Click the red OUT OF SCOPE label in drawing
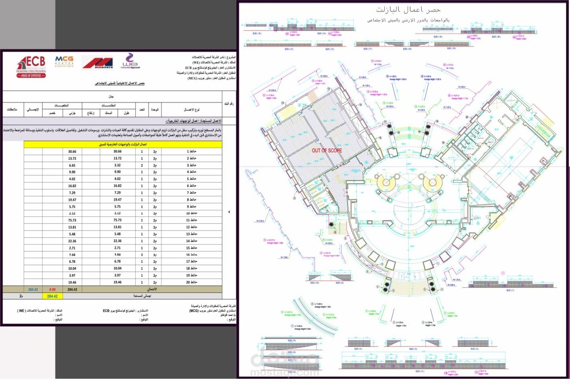This screenshot has height=386, width=570. coord(327,150)
